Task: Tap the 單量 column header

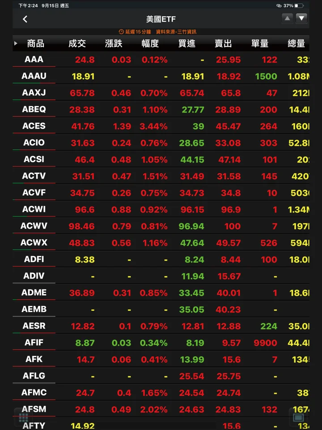Action: pyautogui.click(x=260, y=43)
